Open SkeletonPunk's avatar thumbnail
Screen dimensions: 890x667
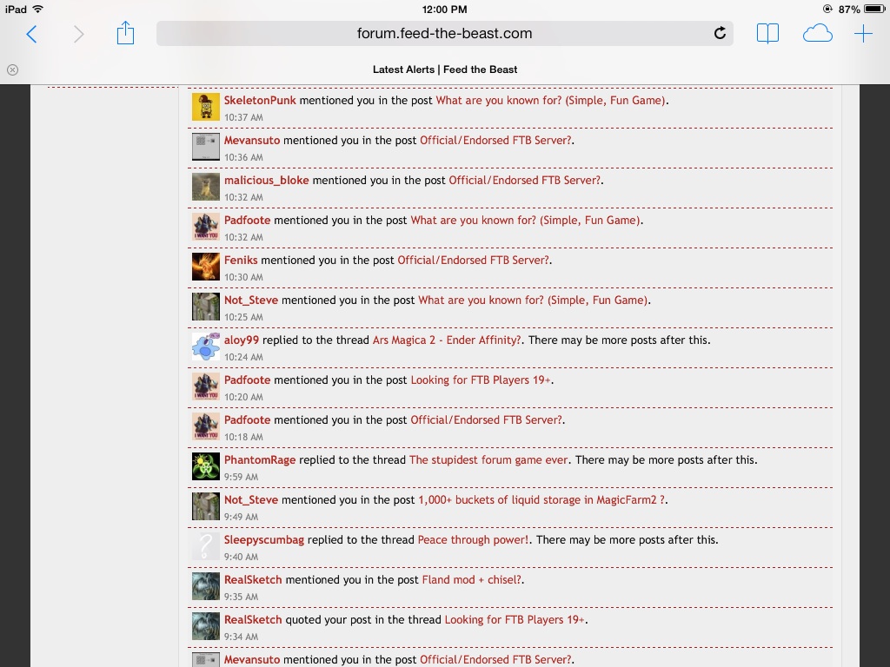click(206, 107)
